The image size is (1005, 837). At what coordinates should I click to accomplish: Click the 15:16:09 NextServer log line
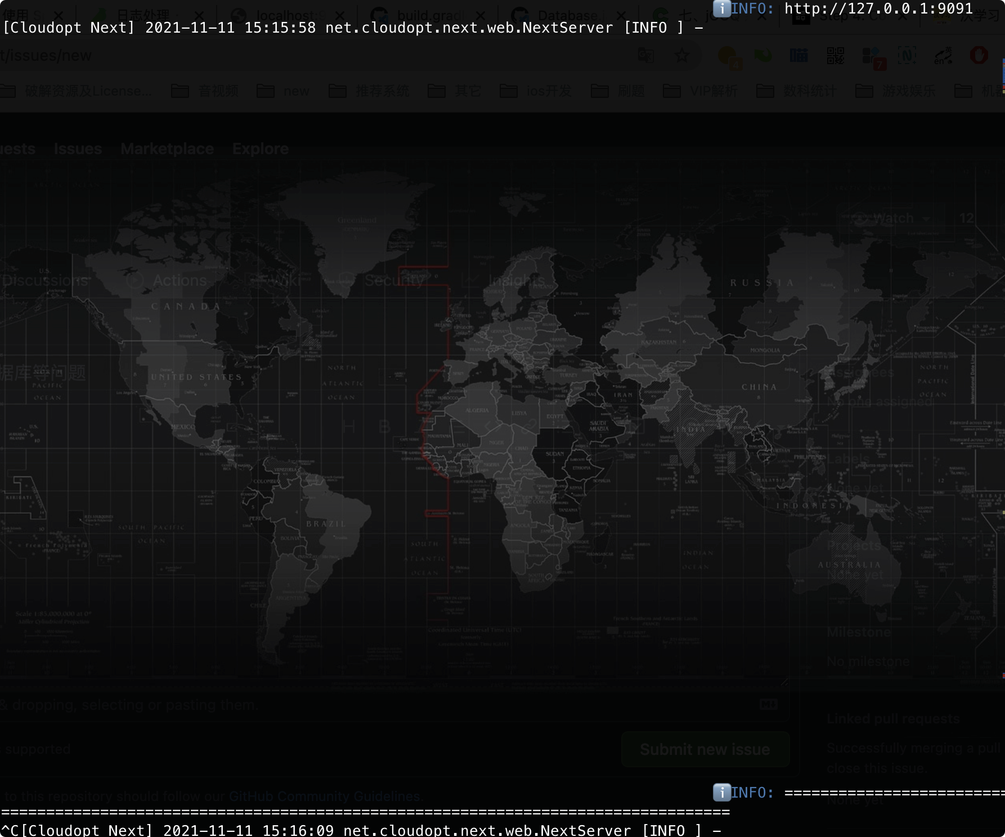361,830
